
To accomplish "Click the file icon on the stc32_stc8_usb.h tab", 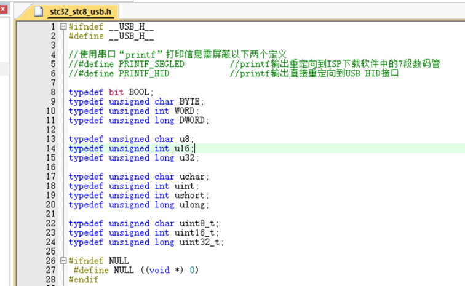I will tap(40, 11).
